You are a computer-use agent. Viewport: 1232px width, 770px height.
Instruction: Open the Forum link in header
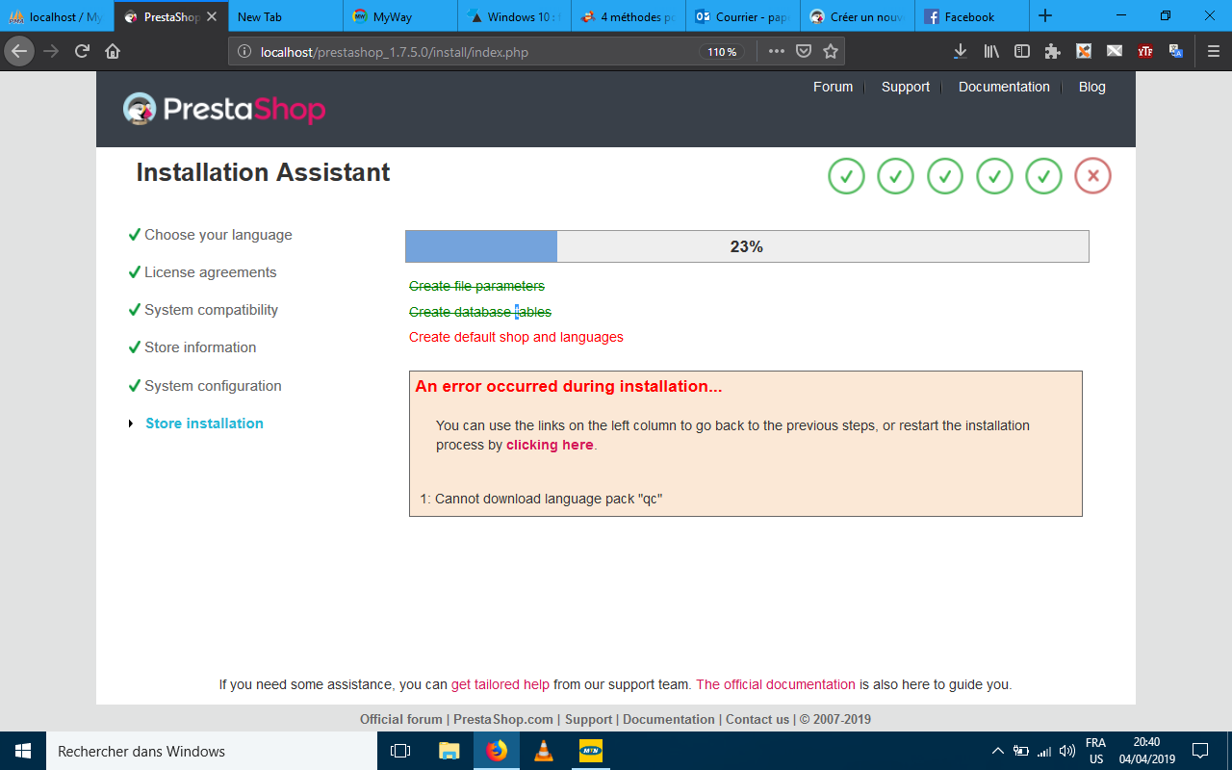point(833,87)
